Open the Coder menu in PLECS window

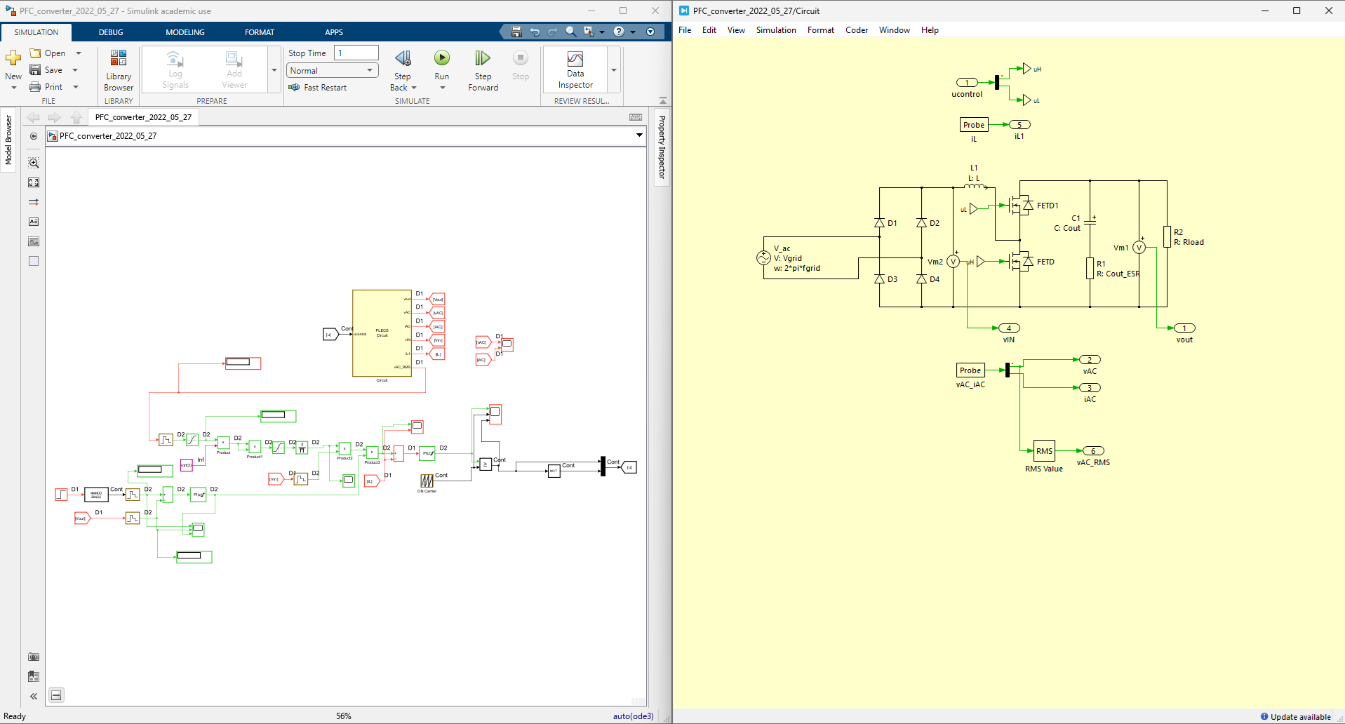tap(856, 30)
